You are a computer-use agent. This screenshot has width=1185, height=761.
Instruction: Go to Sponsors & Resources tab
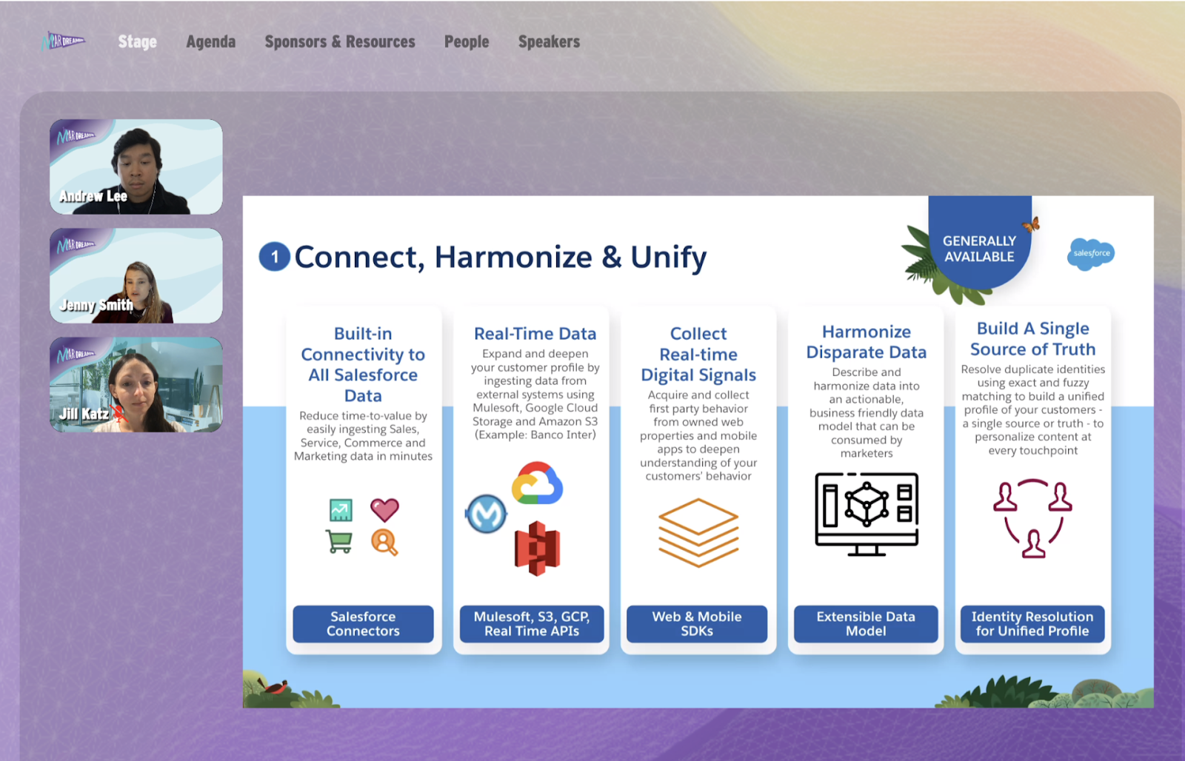tap(340, 41)
